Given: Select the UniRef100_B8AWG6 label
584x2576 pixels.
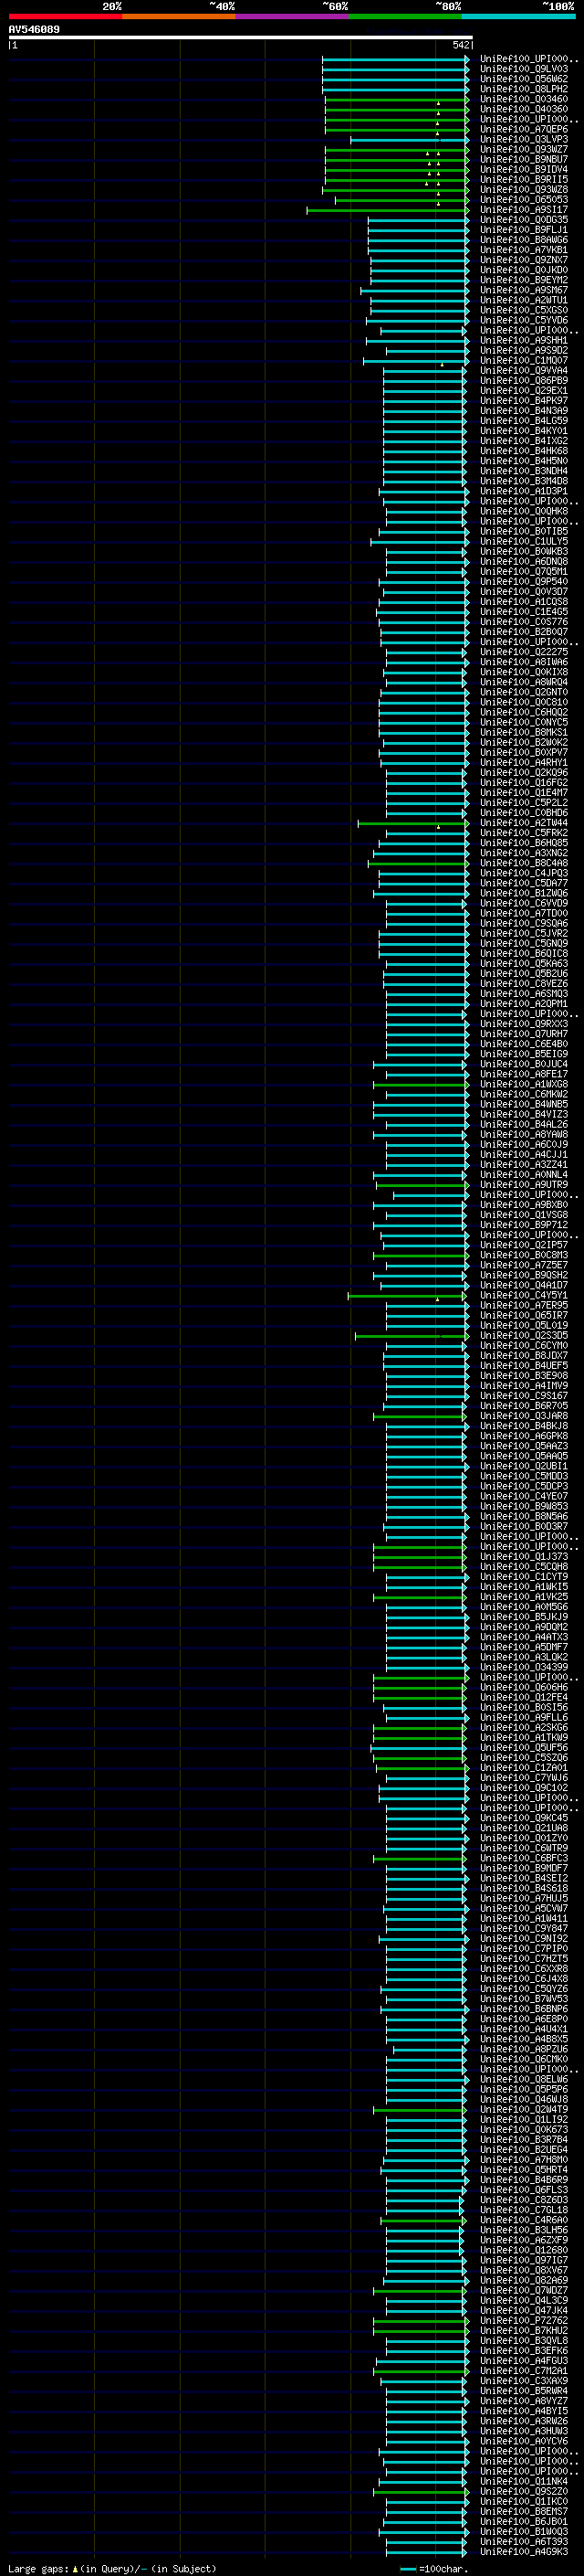Looking at the screenshot, I should 523,240.
